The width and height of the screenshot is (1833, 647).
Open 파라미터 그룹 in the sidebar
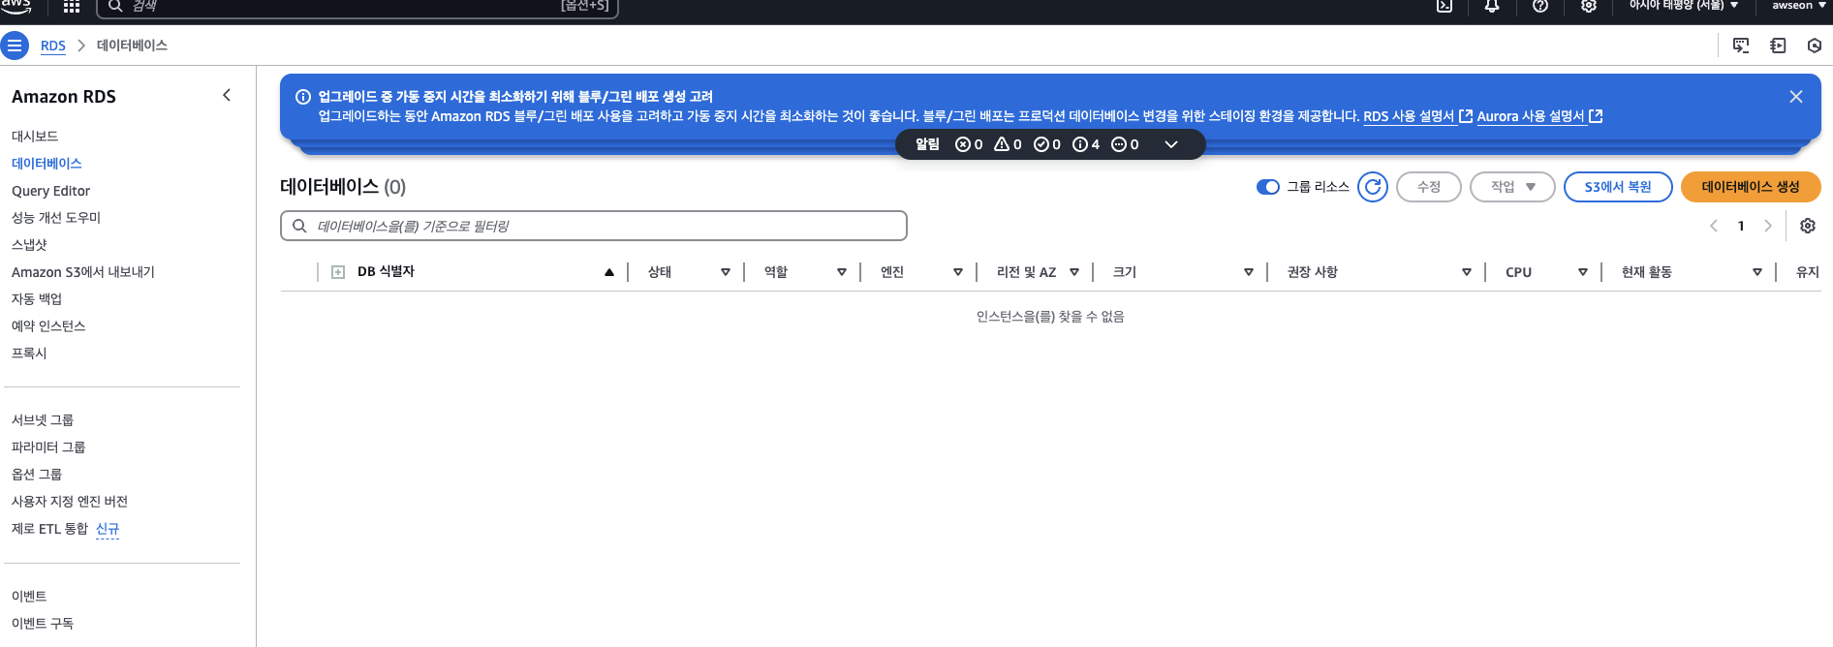[x=48, y=447]
